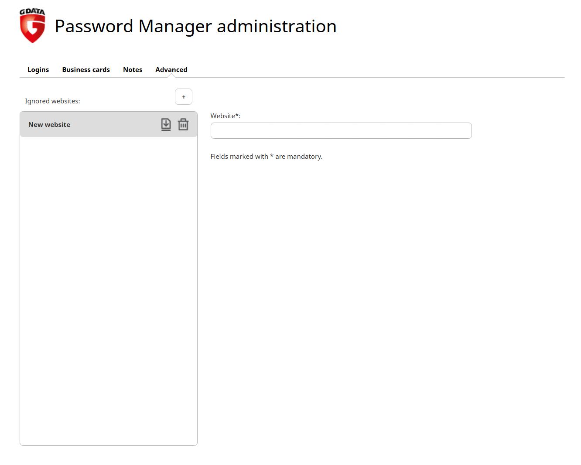Click the mandatory fields note text
Image resolution: width=581 pixels, height=465 pixels.
[x=266, y=157]
